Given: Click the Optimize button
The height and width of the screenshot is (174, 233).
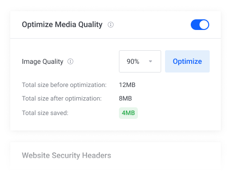Looking at the screenshot, I should click(187, 61).
